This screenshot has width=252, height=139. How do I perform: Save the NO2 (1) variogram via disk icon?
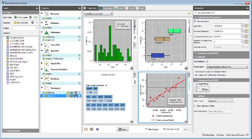(x=76, y=93)
